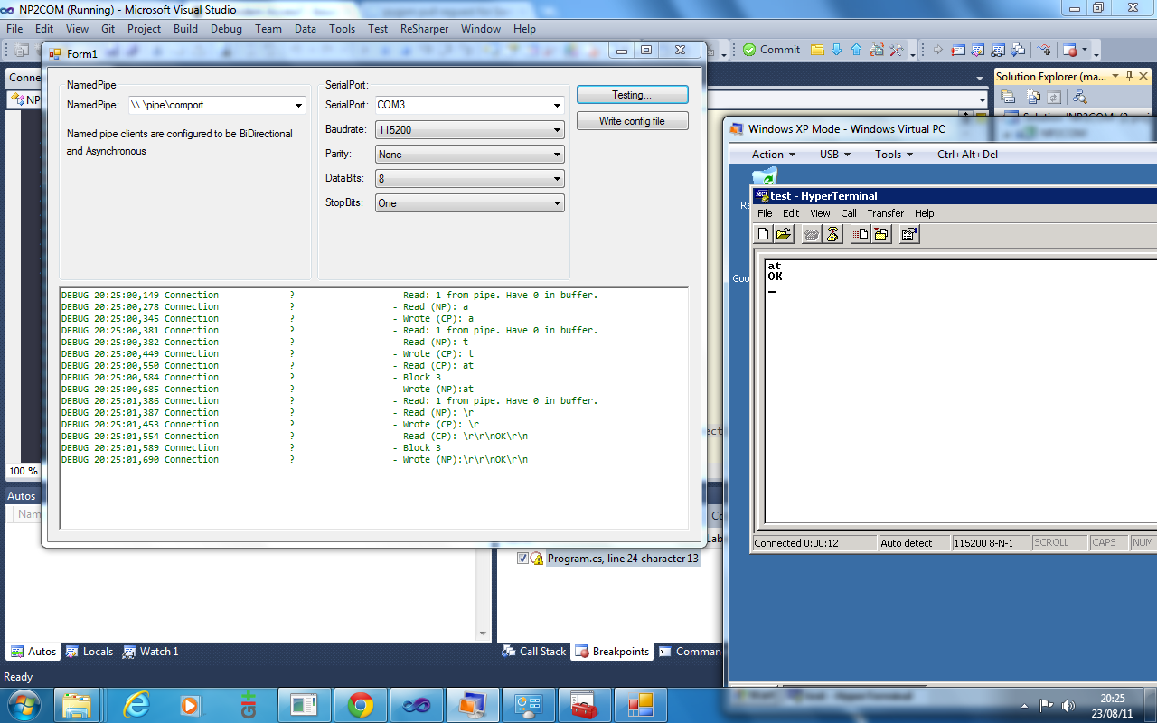Open Virtual PC Action dropdown menu
1157x723 pixels.
coord(774,154)
